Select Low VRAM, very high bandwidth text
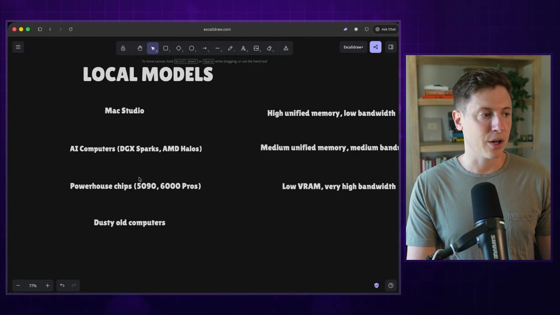The image size is (560, 315). point(339,186)
